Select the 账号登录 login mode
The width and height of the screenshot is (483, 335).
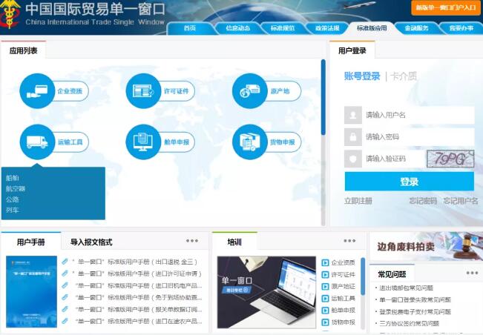[362, 76]
